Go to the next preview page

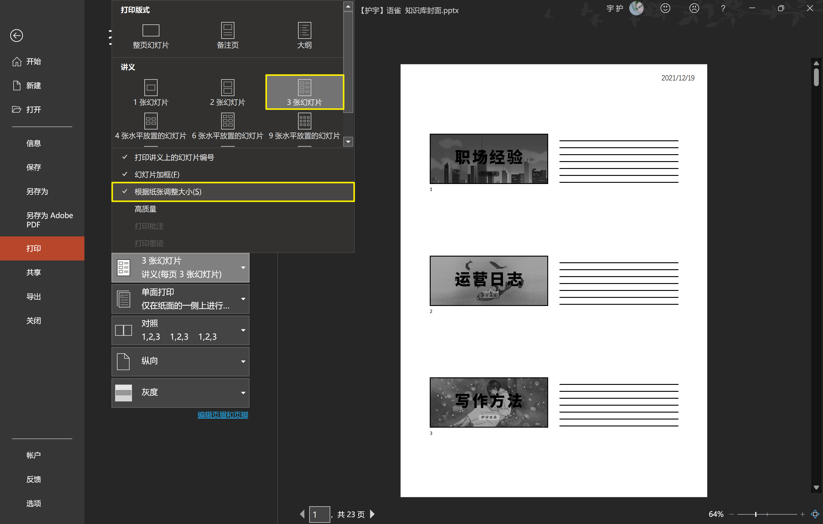[372, 514]
